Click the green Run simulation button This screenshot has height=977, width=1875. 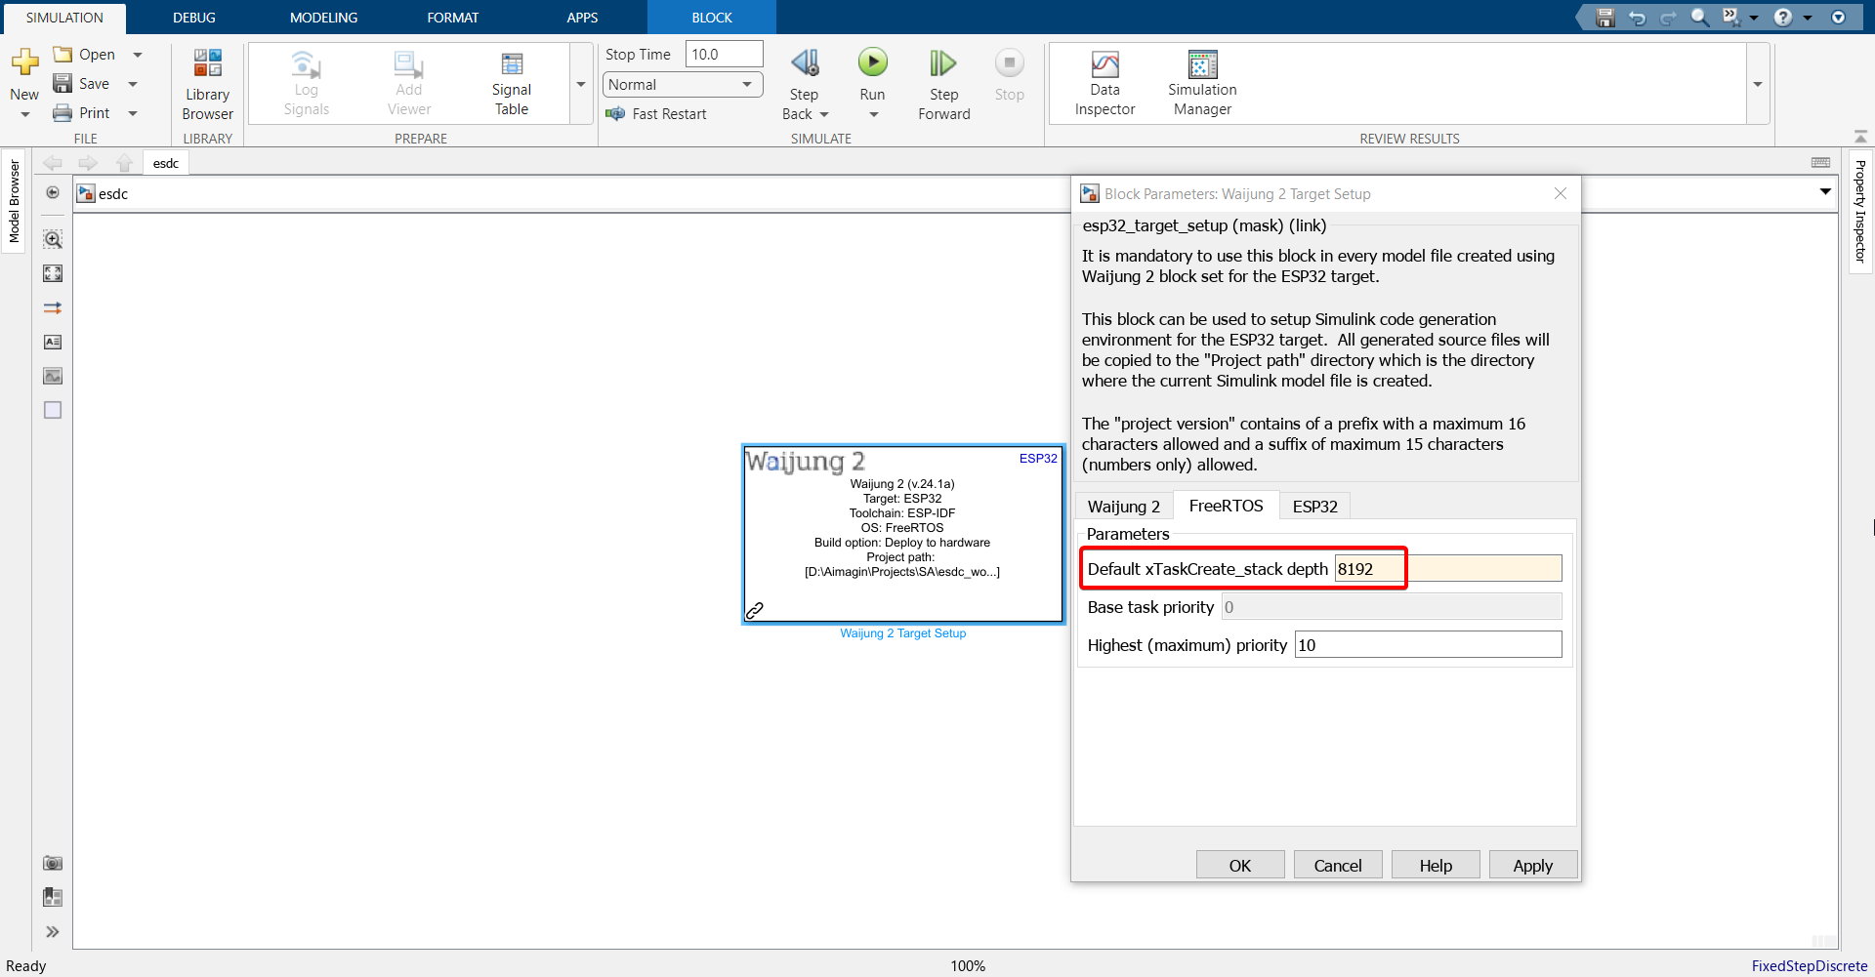pos(872,63)
